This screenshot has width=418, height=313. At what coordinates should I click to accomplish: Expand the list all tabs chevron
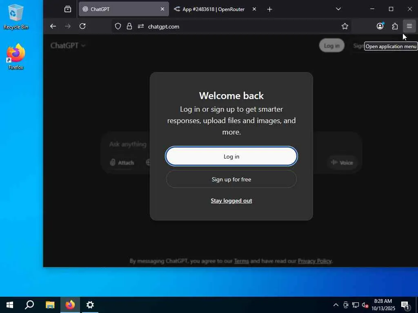pyautogui.click(x=338, y=9)
